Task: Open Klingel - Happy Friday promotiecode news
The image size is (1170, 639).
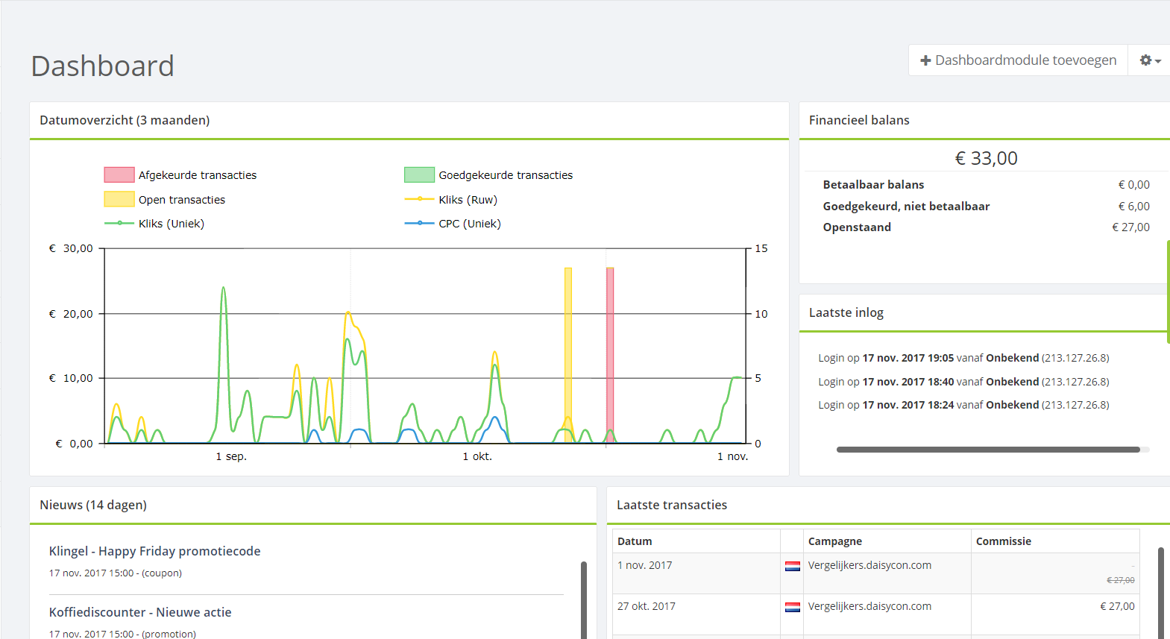Action: point(155,551)
